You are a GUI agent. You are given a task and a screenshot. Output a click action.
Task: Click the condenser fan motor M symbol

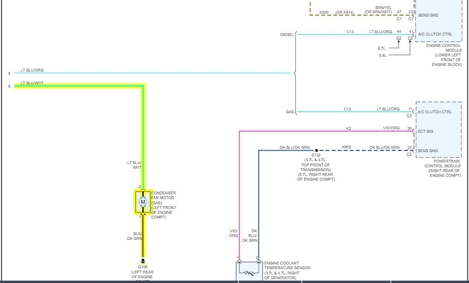(143, 202)
